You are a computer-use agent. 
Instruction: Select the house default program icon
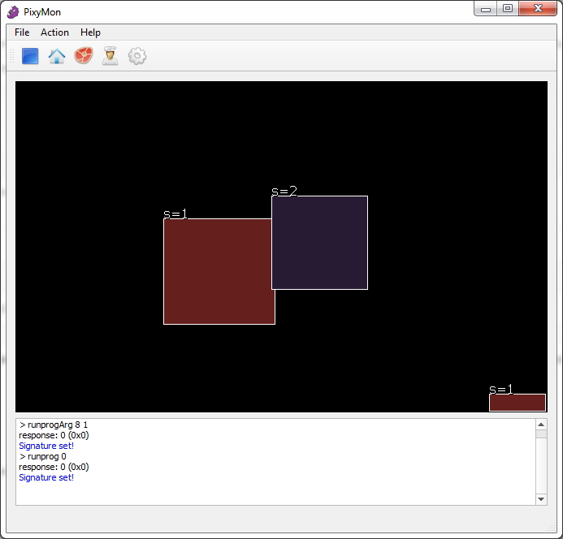click(x=57, y=56)
